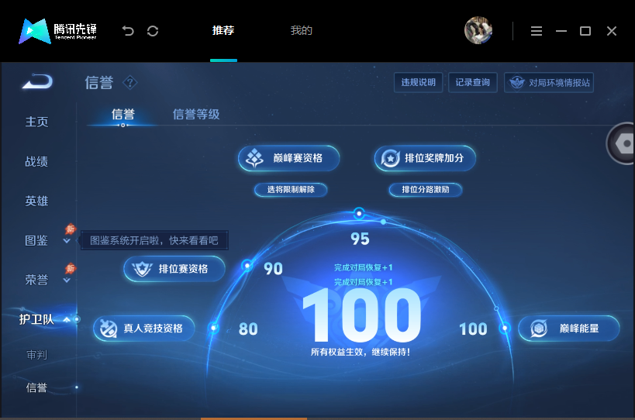Switch to the 推荐 tab
This screenshot has width=635, height=420.
click(x=223, y=30)
